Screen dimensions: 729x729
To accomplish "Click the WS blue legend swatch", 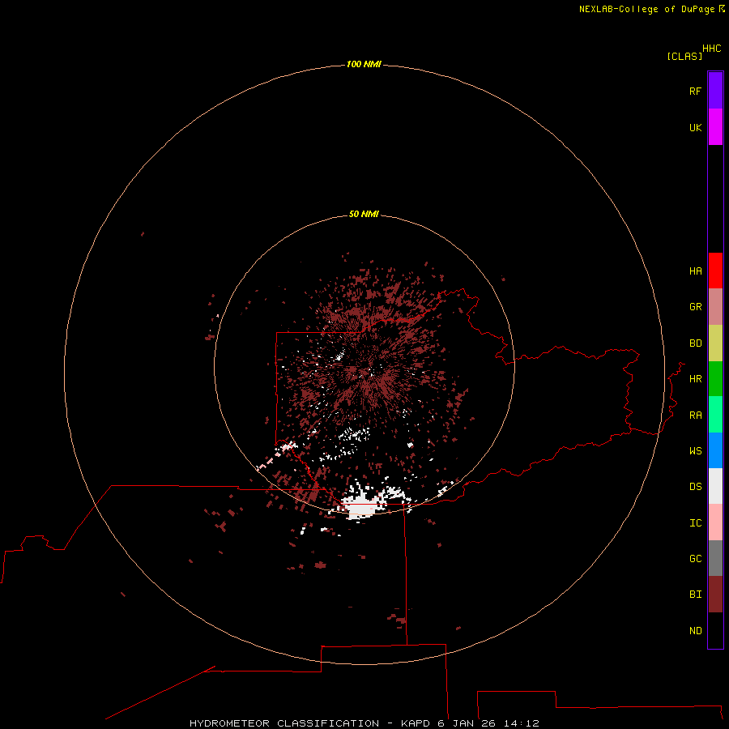I will [715, 450].
